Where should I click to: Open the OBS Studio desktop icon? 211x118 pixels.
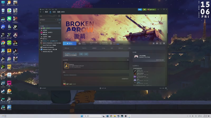3,76
